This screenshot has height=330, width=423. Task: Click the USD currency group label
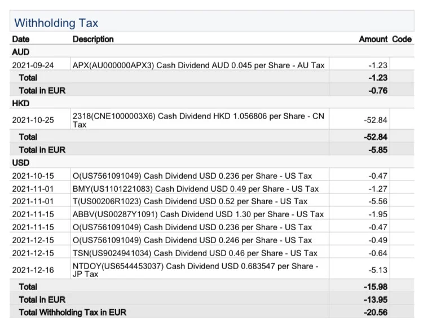[x=21, y=162]
